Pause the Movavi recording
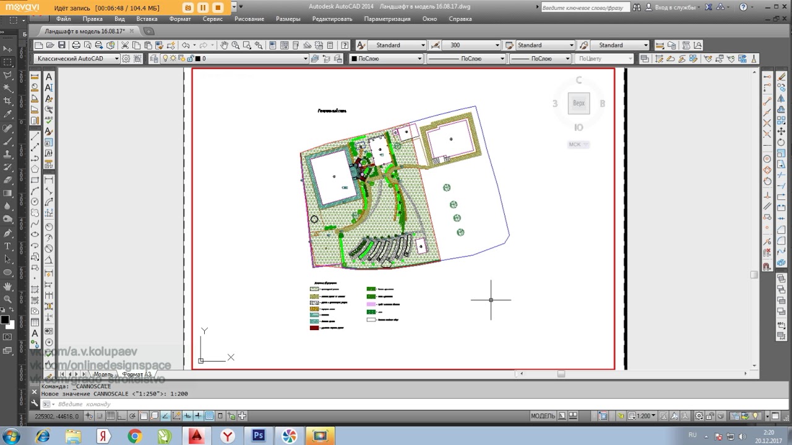This screenshot has height=445, width=792. [x=203, y=7]
